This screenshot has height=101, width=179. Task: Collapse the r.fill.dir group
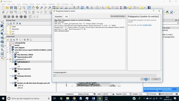8,52
